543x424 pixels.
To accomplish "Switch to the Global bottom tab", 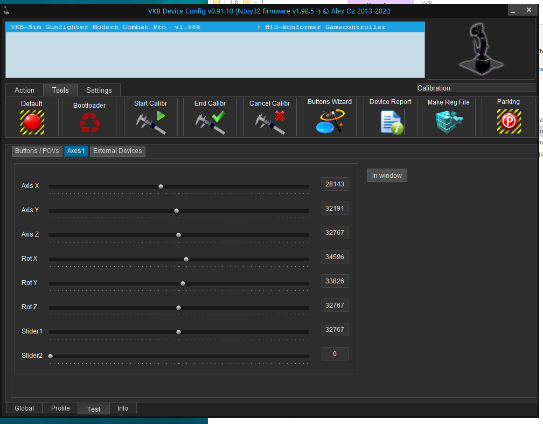I will [x=24, y=408].
